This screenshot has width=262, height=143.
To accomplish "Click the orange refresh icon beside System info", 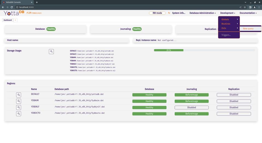I will pos(169,13).
